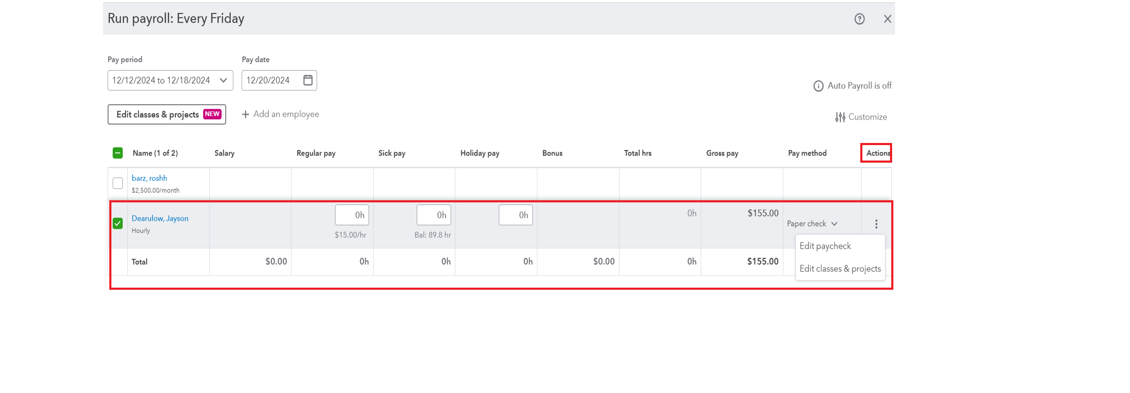Open the Customize columns settings

click(861, 117)
